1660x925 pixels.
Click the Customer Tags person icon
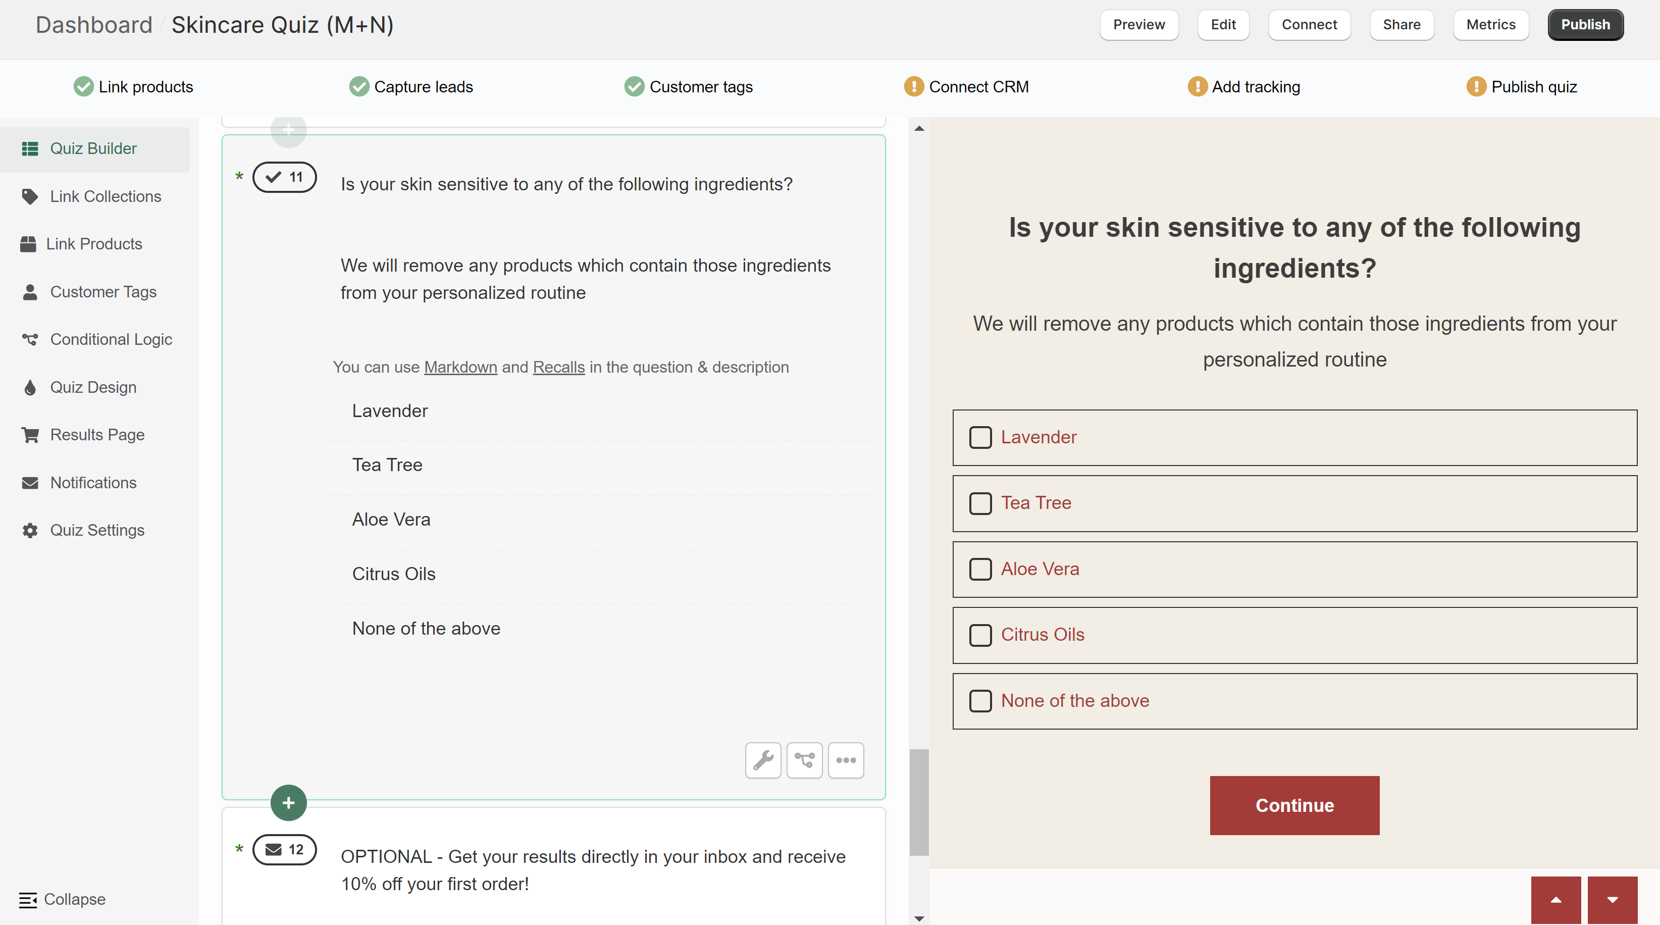(x=30, y=292)
